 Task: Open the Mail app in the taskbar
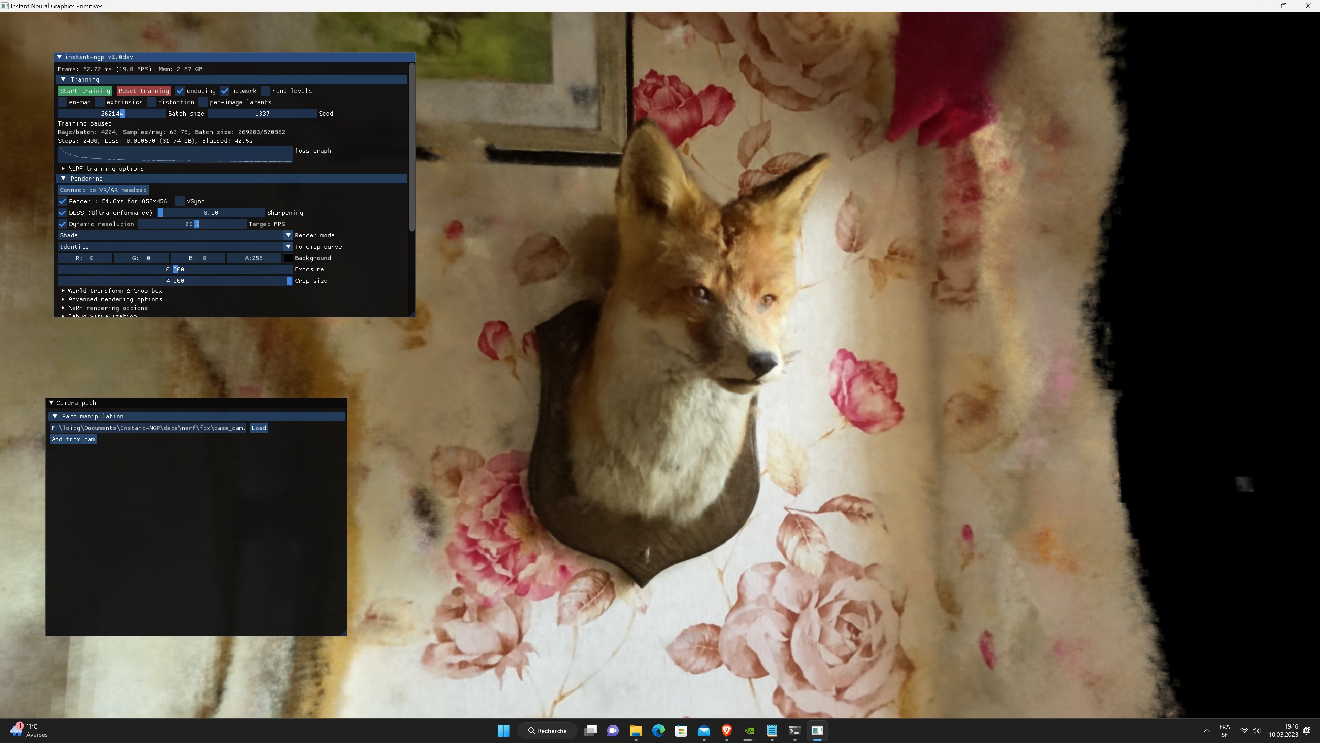[704, 731]
